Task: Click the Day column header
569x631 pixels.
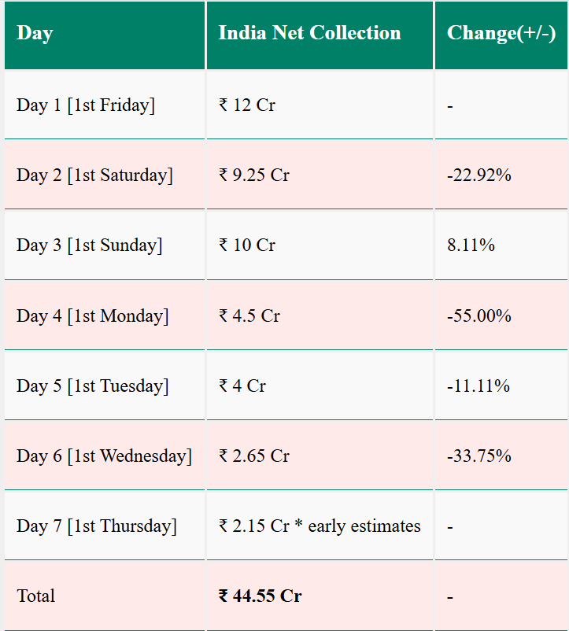Action: click(x=105, y=35)
